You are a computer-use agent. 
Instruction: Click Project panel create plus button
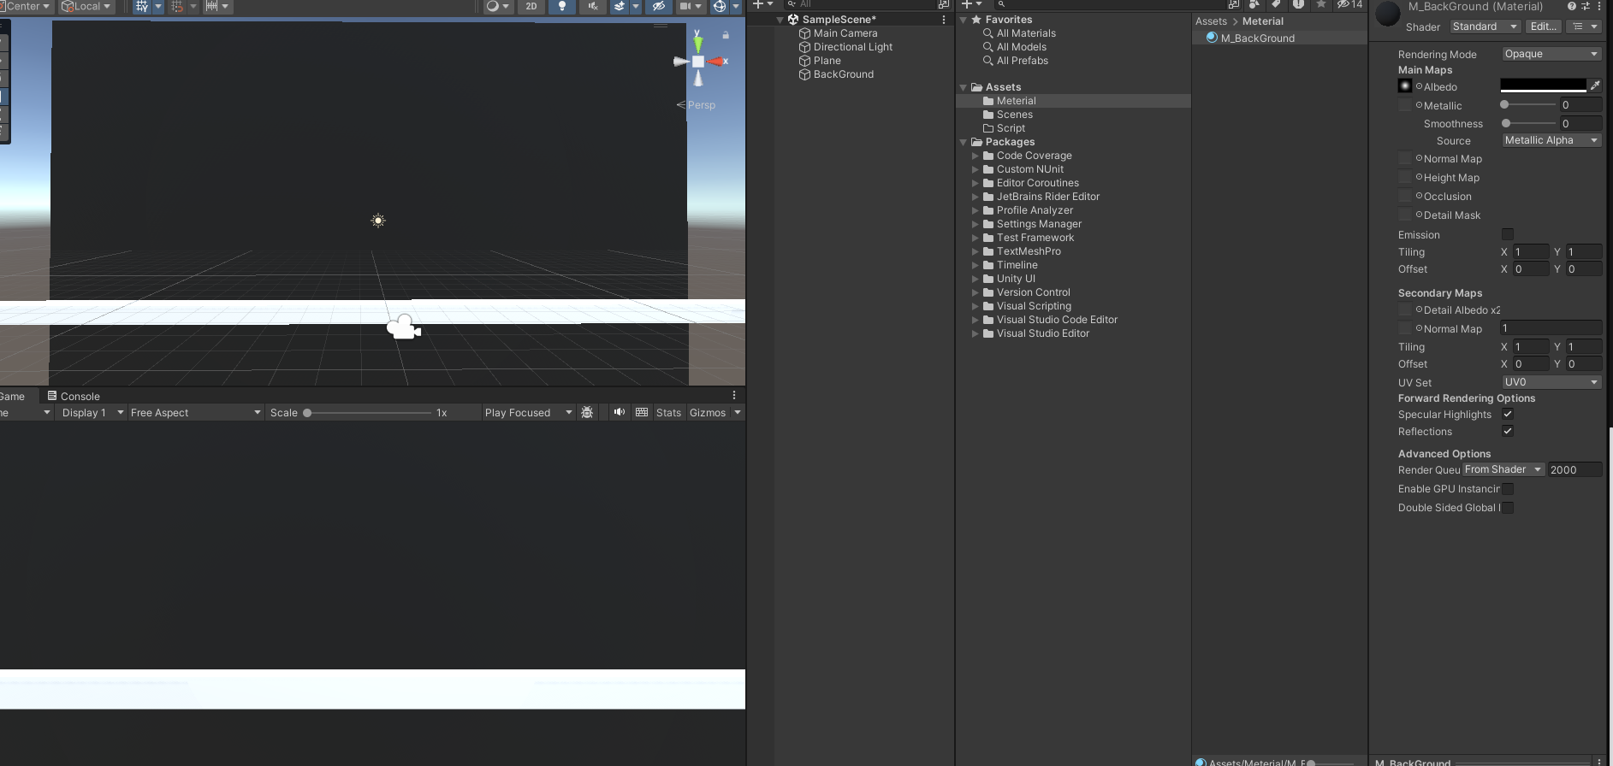pos(967,4)
